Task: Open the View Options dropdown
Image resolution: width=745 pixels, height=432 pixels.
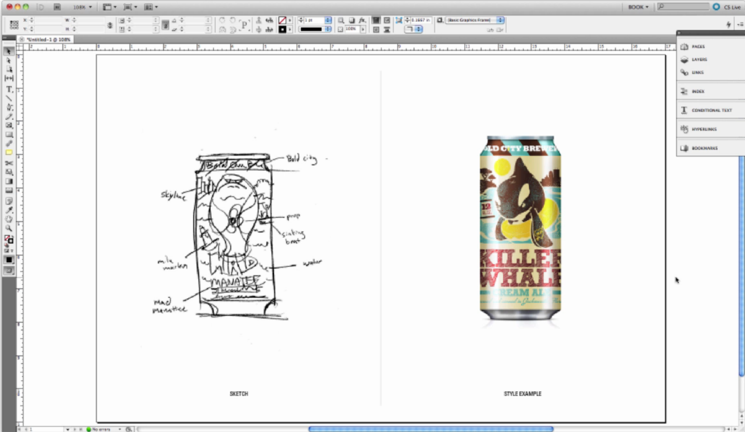Action: [x=109, y=7]
